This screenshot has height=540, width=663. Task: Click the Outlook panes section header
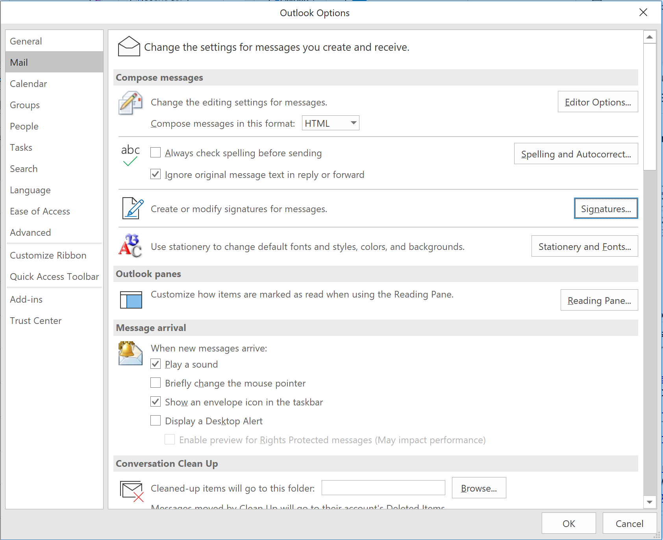[x=376, y=274]
